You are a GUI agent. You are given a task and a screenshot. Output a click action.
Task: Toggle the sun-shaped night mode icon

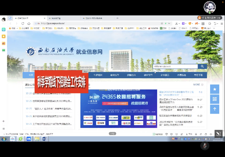click(x=210, y=23)
